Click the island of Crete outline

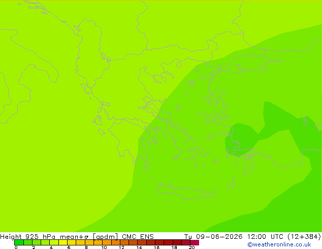pos(186,191)
